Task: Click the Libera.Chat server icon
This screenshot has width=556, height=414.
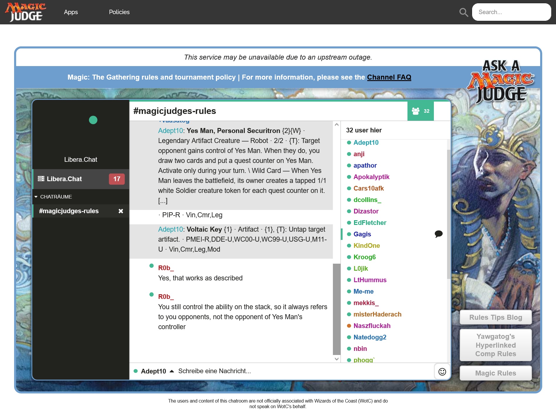Action: (41, 179)
